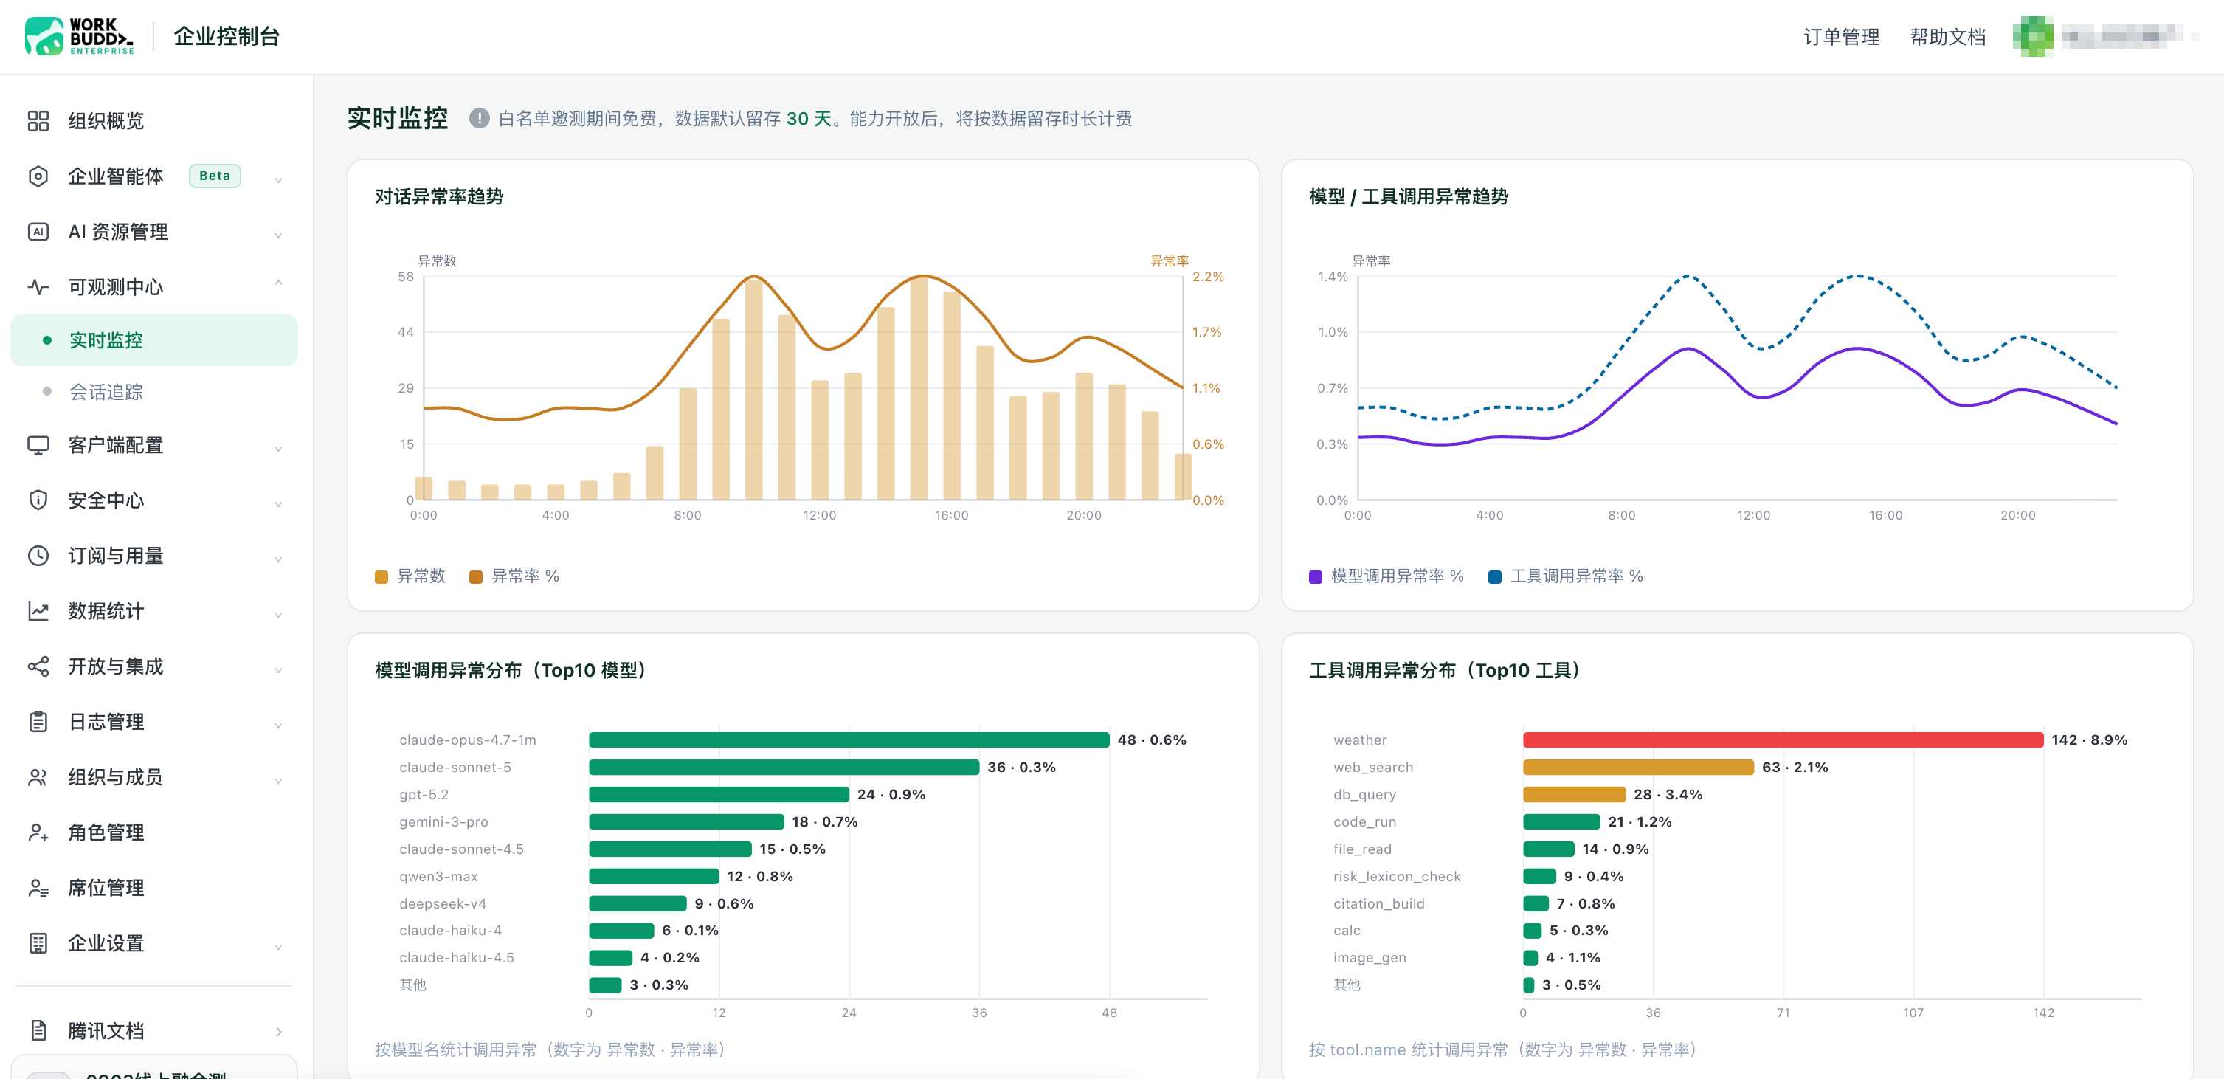This screenshot has width=2224, height=1079.
Task: Open 组织概览 grid icon
Action: pos(38,121)
